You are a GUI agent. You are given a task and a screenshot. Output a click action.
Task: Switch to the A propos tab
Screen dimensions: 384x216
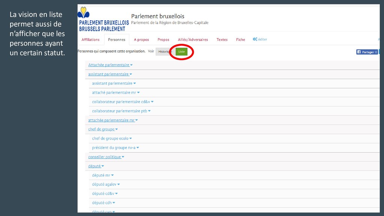pyautogui.click(x=141, y=39)
